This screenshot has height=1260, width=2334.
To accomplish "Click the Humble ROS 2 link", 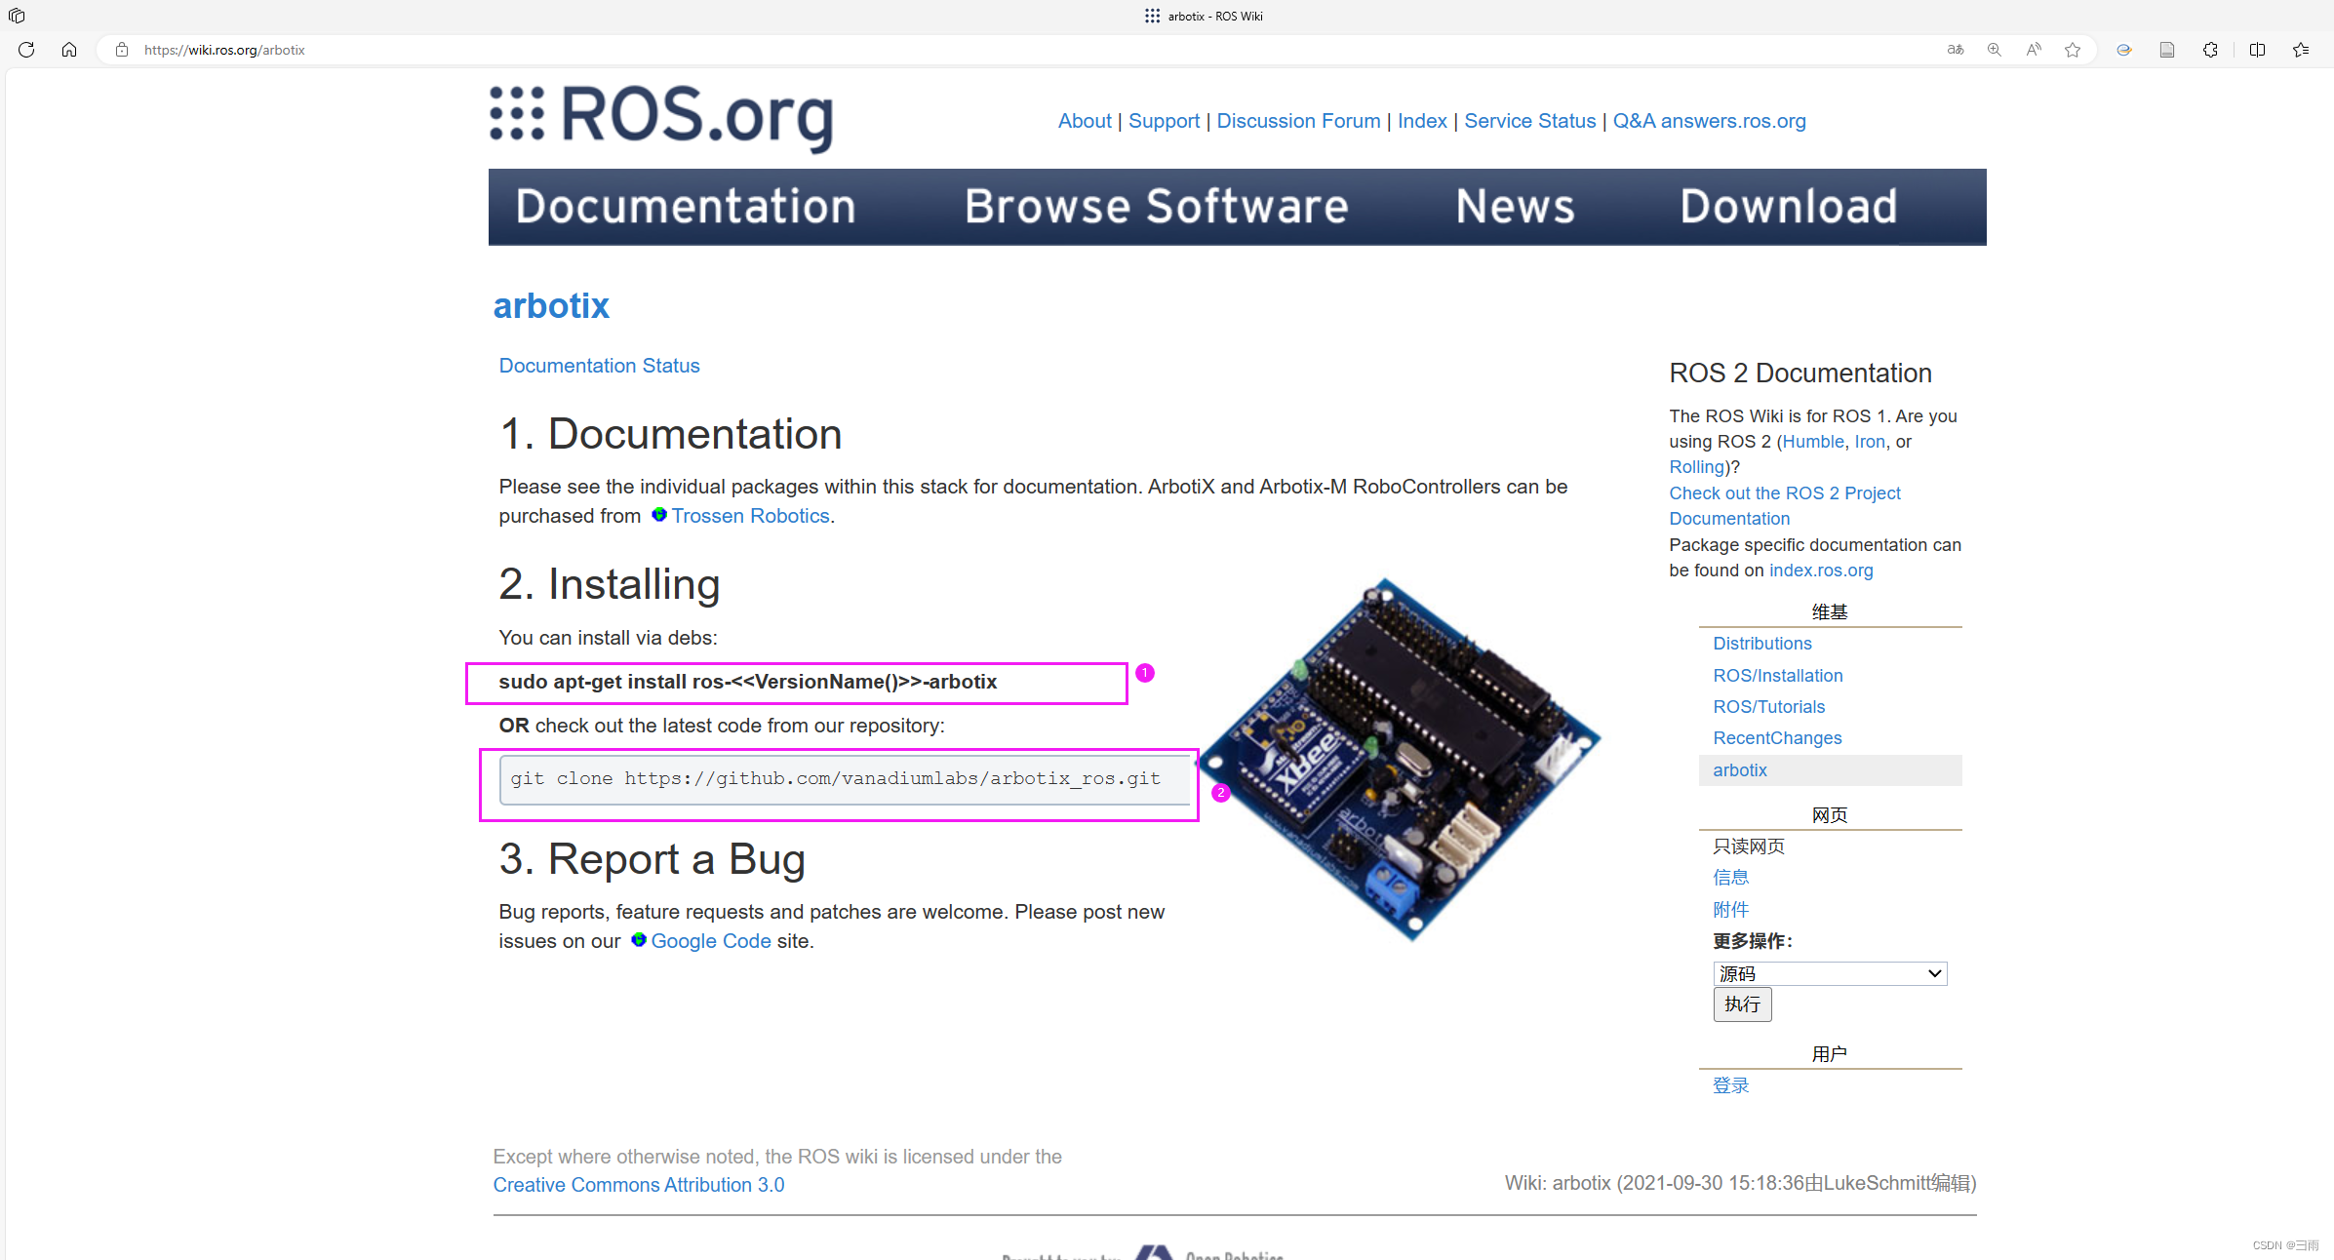I will coord(1813,442).
